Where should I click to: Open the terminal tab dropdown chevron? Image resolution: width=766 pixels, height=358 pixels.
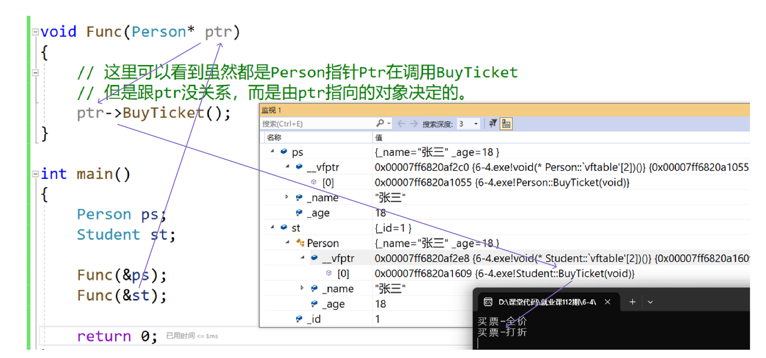[650, 302]
